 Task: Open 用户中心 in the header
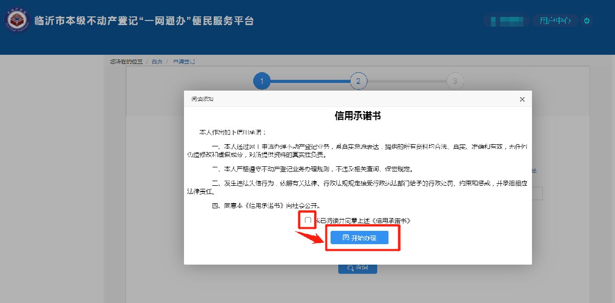[555, 21]
